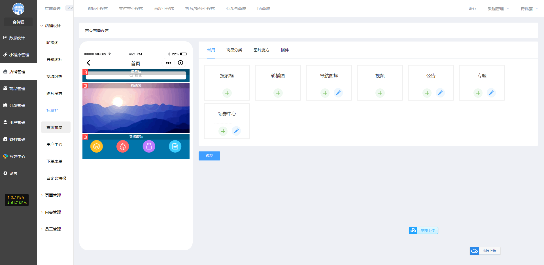Edit the 领券中心 component with pencil icon
The width and height of the screenshot is (544, 265).
[236, 131]
